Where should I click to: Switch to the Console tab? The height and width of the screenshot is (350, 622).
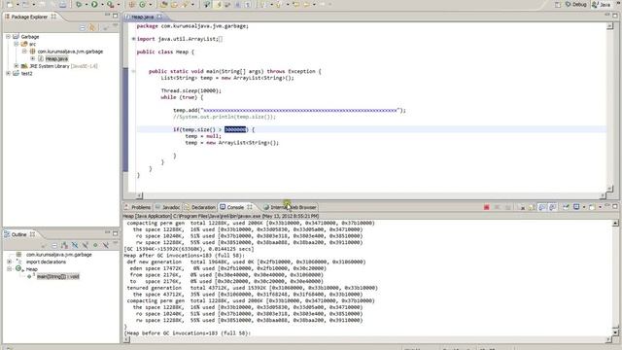235,207
